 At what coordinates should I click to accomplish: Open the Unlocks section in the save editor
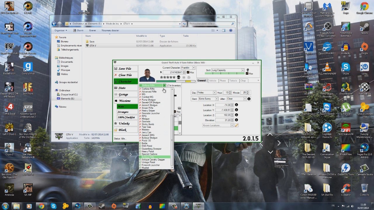[126, 123]
